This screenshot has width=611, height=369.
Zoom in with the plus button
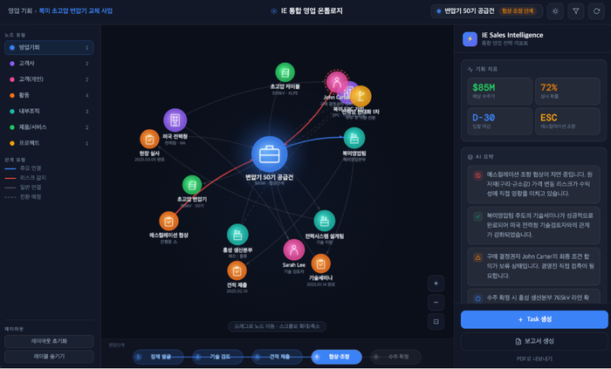(x=436, y=284)
